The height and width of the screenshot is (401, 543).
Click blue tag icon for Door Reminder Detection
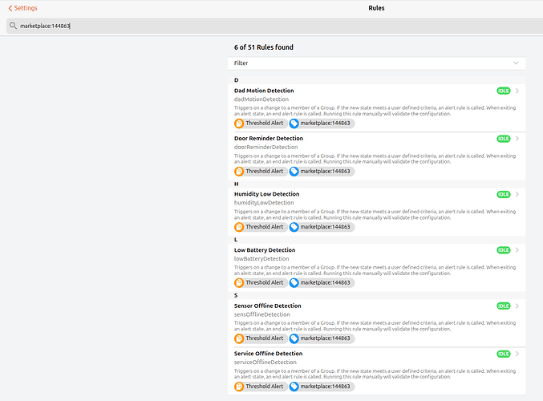(294, 172)
